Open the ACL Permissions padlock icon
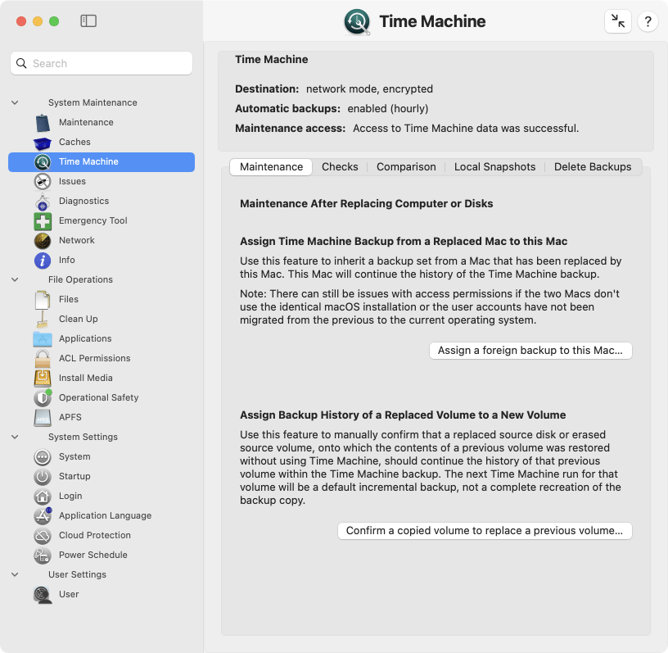The height and width of the screenshot is (653, 668). [x=43, y=358]
